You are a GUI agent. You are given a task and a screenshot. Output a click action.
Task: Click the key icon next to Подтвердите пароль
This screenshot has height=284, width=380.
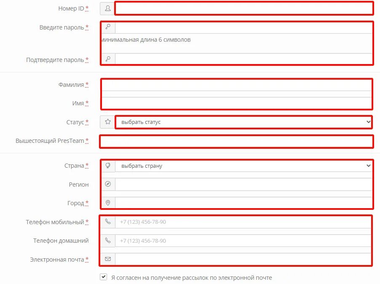click(x=108, y=59)
